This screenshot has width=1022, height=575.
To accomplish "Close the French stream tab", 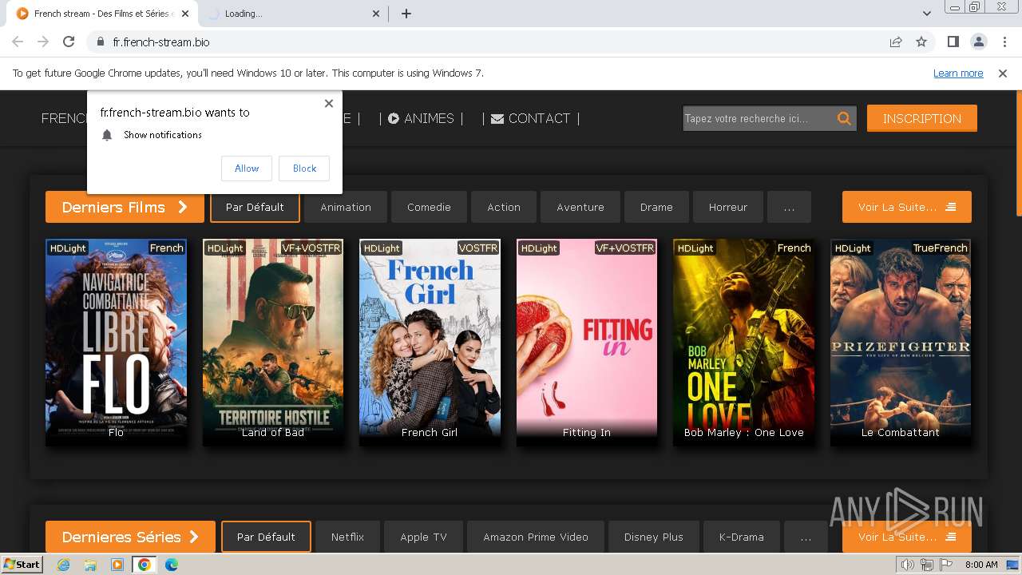I will click(184, 14).
